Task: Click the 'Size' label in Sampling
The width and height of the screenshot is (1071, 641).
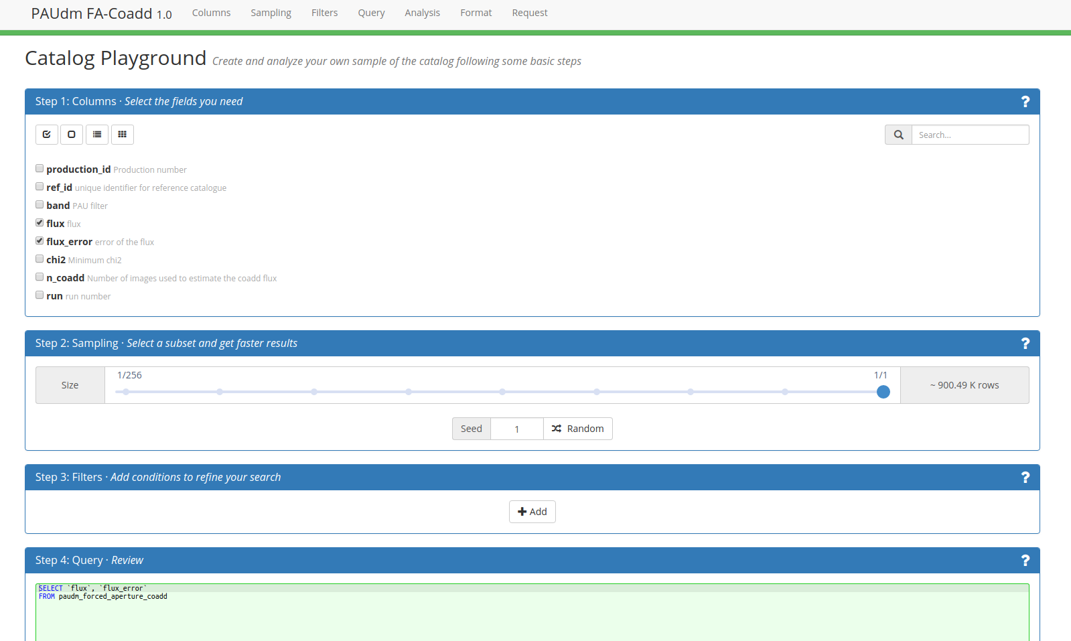Action: [x=70, y=385]
